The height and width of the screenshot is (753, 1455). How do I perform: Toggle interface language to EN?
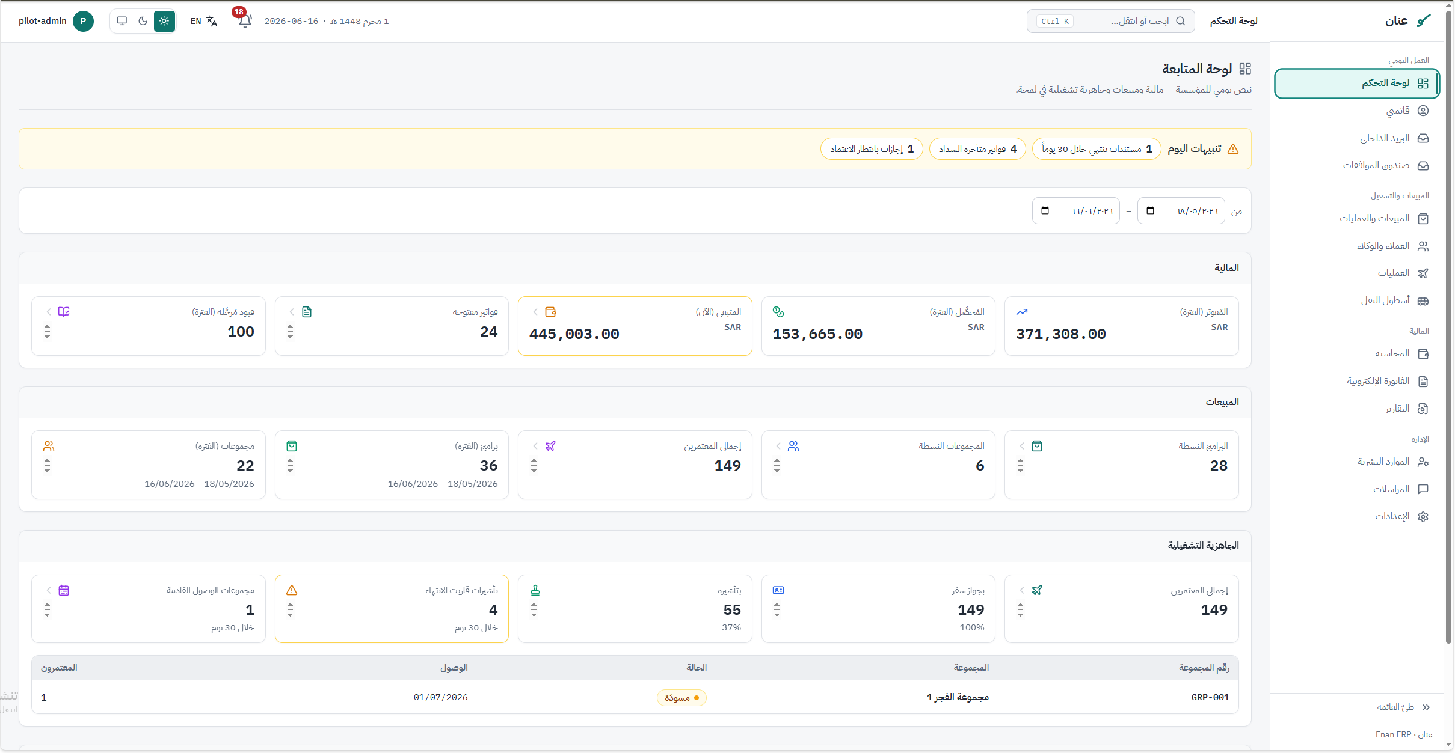pyautogui.click(x=203, y=21)
